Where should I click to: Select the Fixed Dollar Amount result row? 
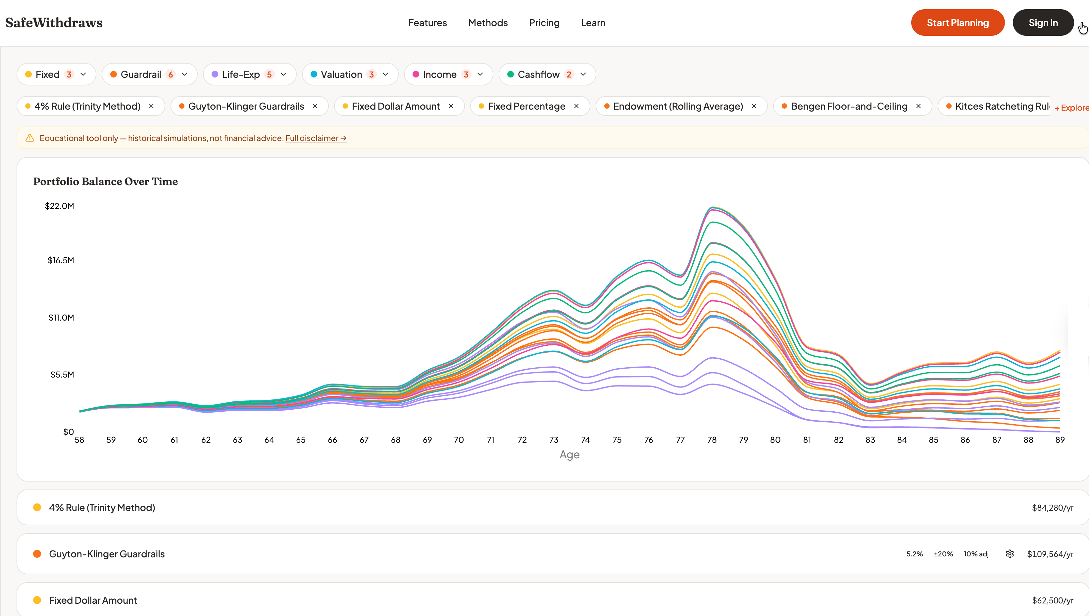tap(93, 600)
